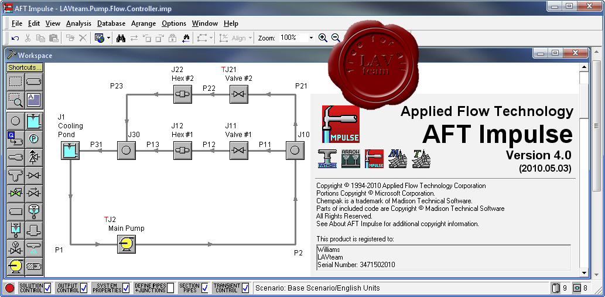Screen dimensions: 605x297
Task: Click the junction count indicator showing 8
Action: (x=580, y=288)
